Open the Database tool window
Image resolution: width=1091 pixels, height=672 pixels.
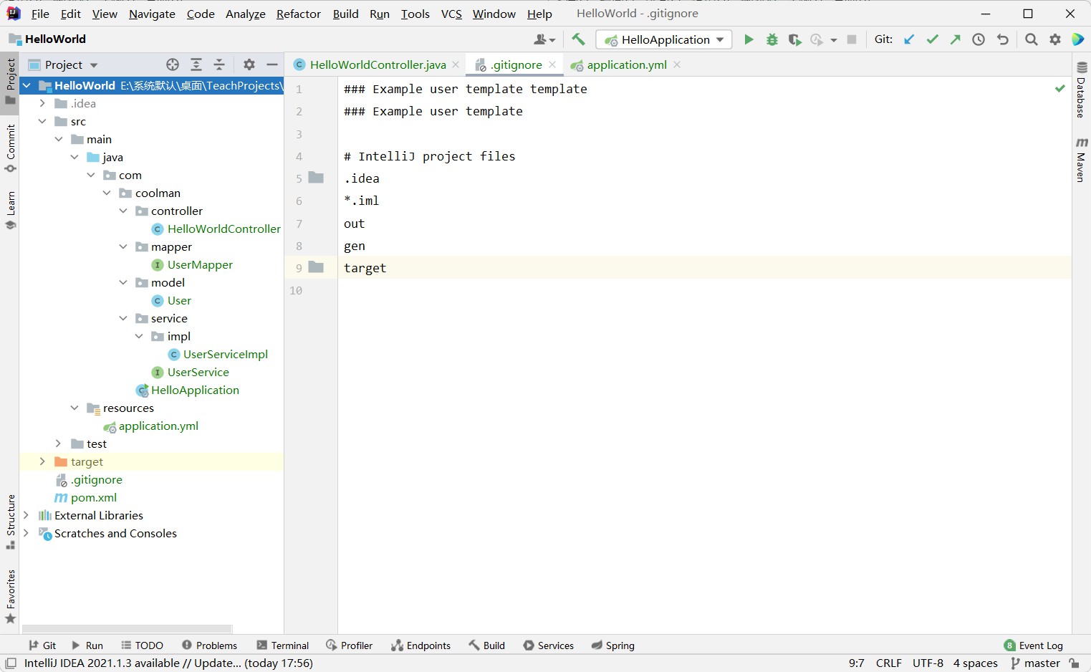click(x=1082, y=90)
